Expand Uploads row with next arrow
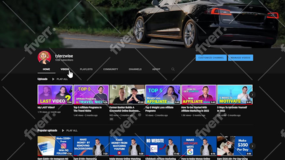285x160 pixels. 252,94
